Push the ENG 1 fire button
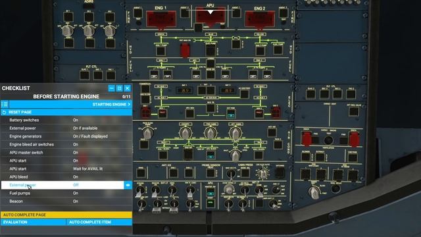This screenshot has width=421, height=237. click(161, 19)
